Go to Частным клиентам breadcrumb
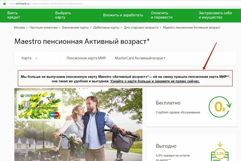The width and height of the screenshot is (241, 161). click(43, 27)
